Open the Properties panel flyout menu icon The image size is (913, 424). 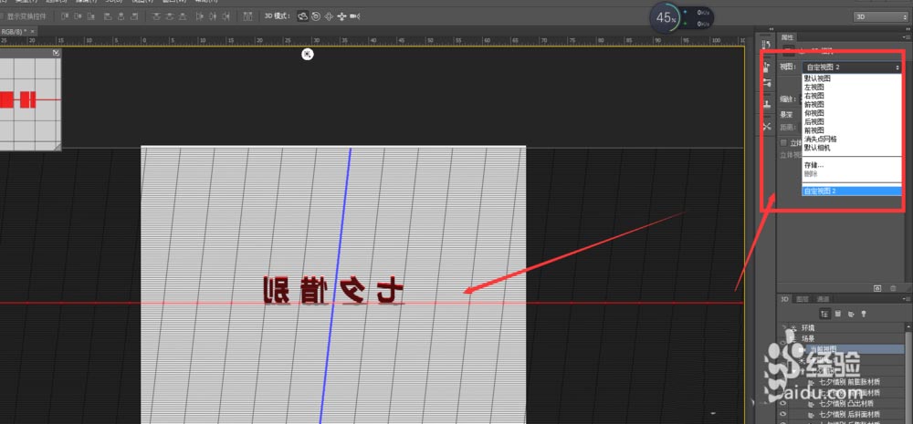[x=908, y=37]
